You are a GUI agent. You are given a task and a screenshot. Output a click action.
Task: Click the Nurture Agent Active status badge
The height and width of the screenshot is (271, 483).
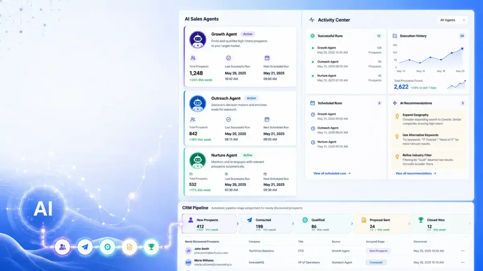click(x=248, y=155)
